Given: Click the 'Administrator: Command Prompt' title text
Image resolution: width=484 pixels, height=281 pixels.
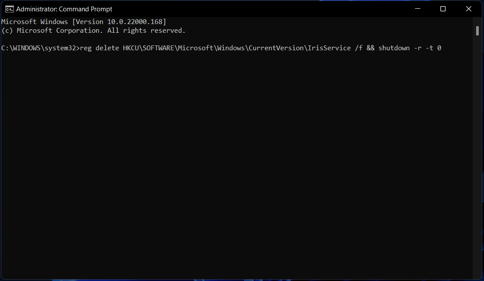Looking at the screenshot, I should pos(64,9).
